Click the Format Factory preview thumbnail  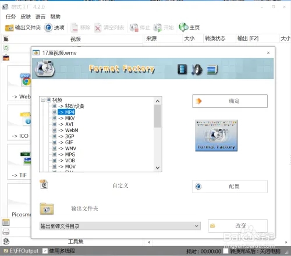click(216, 136)
